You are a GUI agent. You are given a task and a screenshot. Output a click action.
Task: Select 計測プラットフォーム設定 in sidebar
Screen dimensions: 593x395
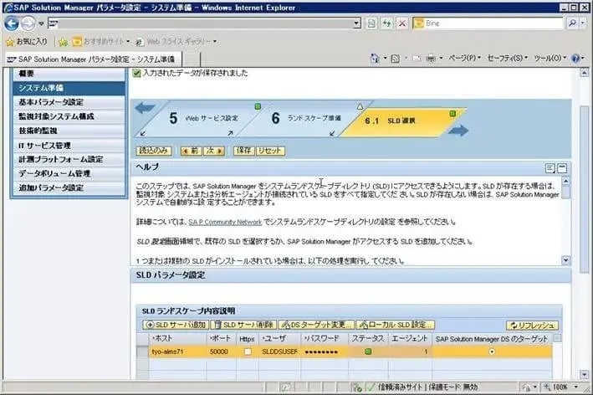(x=69, y=159)
